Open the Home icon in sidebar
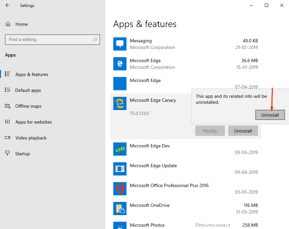The height and width of the screenshot is (229, 289). (x=8, y=24)
